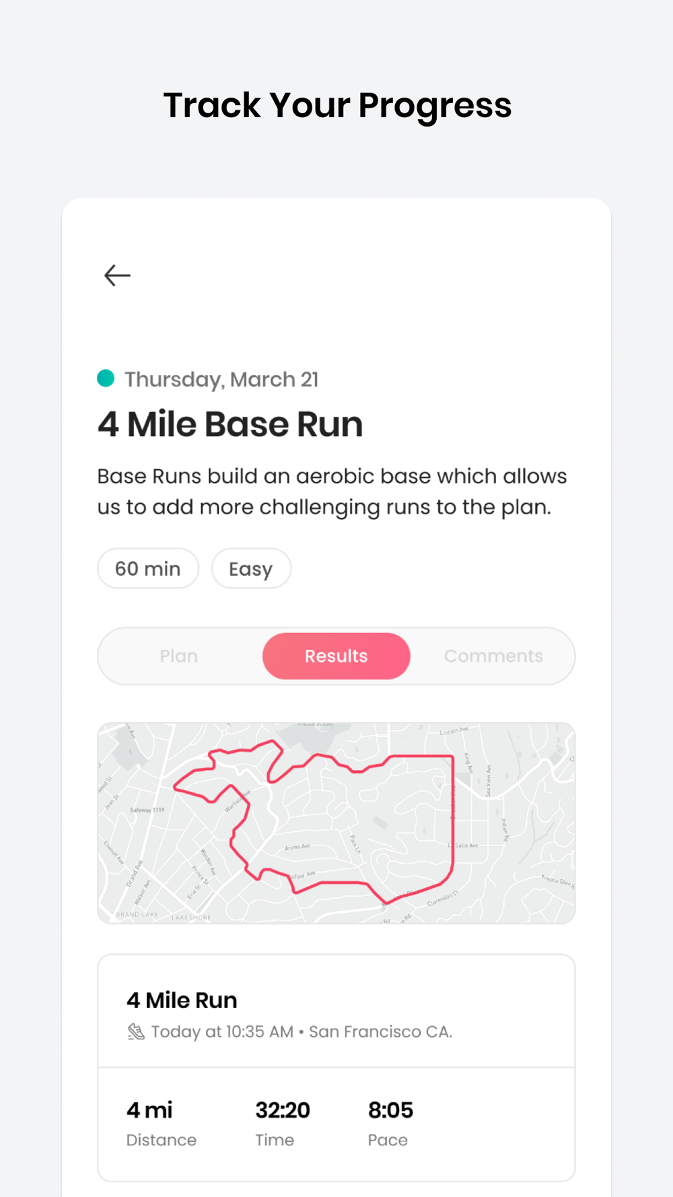Tap the Easy difficulty chip
Screen dimensions: 673x1197
click(x=251, y=569)
